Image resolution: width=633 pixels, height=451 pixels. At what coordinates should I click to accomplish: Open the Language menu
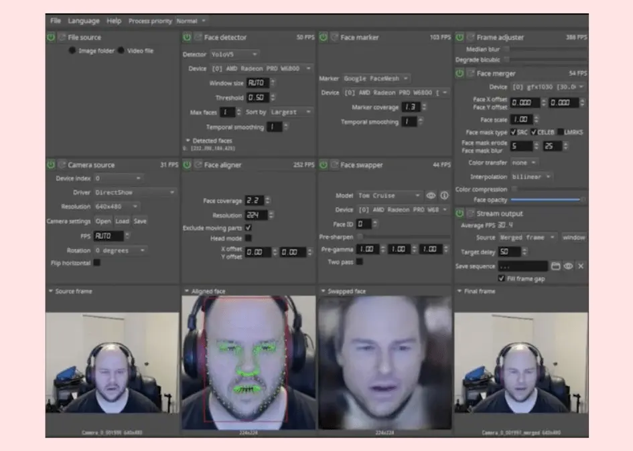[83, 21]
